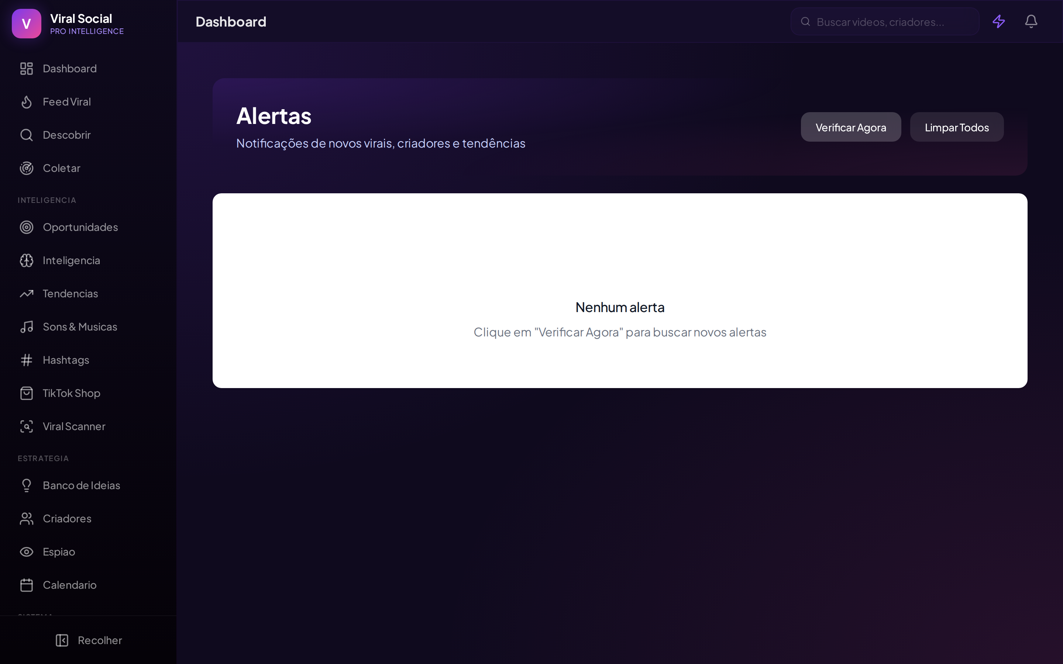This screenshot has height=664, width=1063.
Task: Open Banco de Ideias
Action: coord(88,485)
